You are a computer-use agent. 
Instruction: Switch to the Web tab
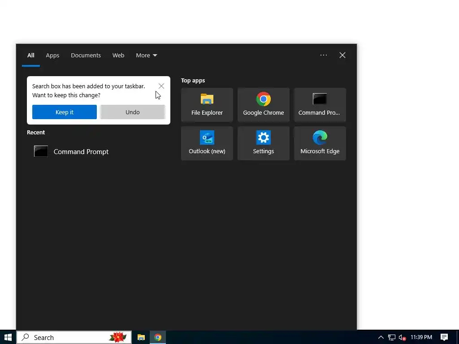[118, 55]
